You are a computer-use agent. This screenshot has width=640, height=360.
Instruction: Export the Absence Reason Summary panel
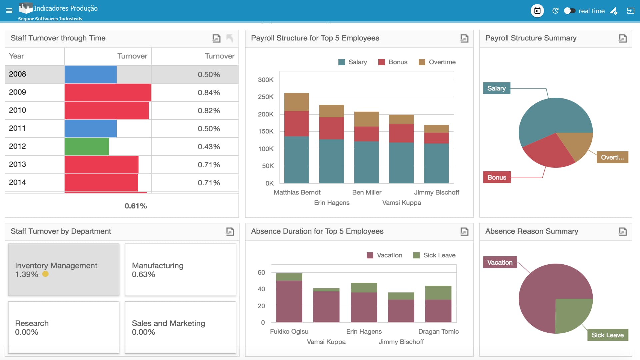(x=623, y=231)
